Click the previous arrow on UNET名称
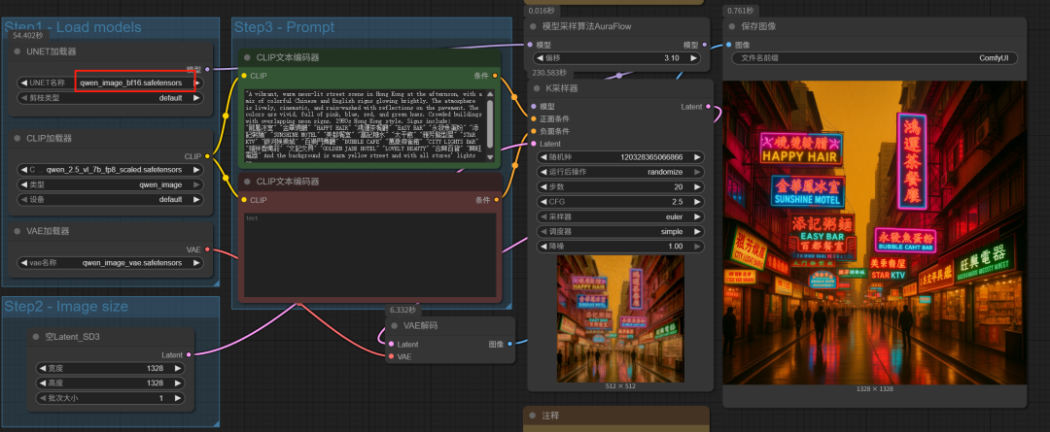Screen dimensions: 1050x432 (24, 83)
